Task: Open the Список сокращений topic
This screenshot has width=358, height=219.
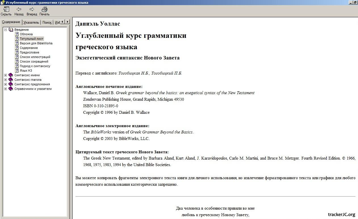Action: [x=34, y=61]
